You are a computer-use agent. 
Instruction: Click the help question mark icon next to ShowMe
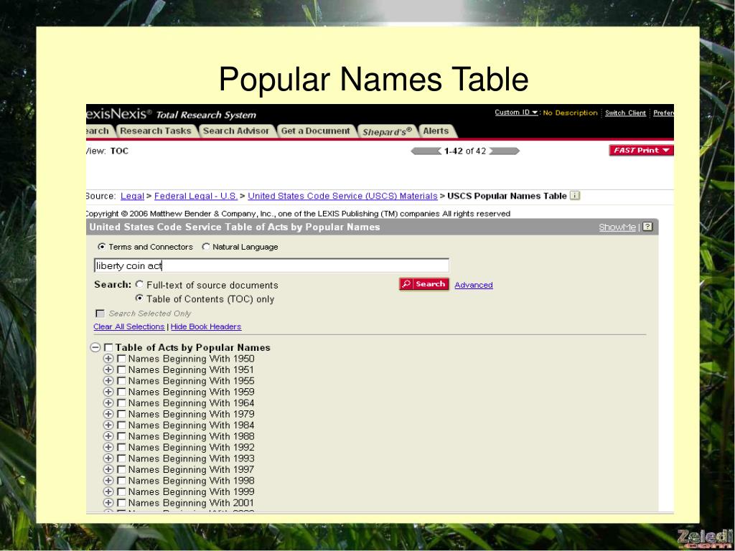pos(647,227)
